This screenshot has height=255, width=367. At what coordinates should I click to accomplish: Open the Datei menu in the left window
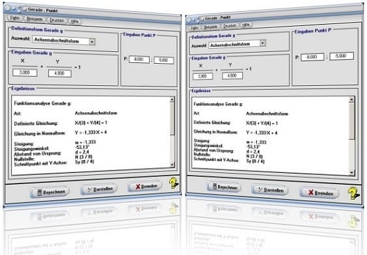coord(15,18)
